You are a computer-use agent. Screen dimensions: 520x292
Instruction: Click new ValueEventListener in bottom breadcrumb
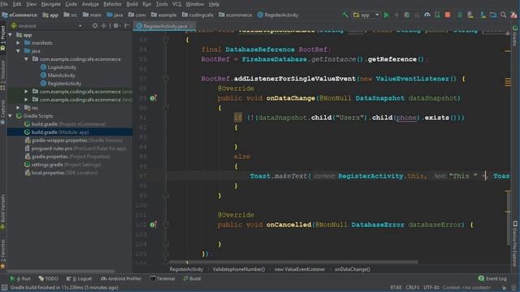click(300, 269)
